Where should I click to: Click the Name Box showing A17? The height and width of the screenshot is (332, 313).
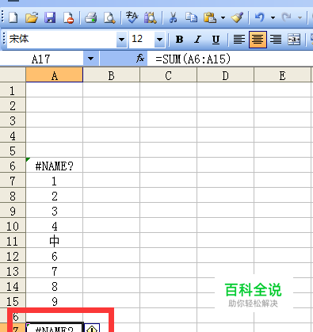41,59
